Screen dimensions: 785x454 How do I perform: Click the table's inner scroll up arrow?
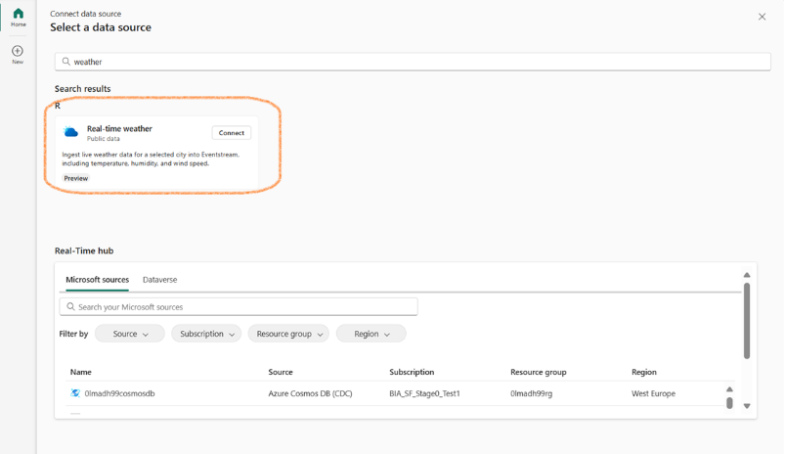729,389
